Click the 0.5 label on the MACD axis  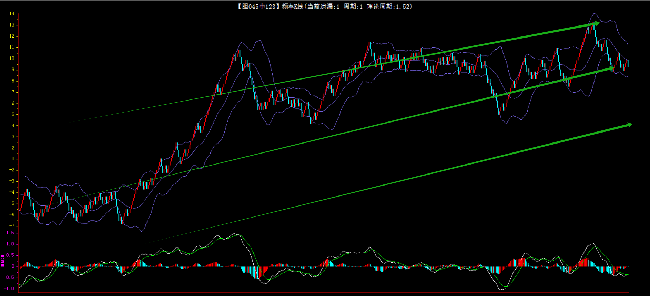click(10, 255)
